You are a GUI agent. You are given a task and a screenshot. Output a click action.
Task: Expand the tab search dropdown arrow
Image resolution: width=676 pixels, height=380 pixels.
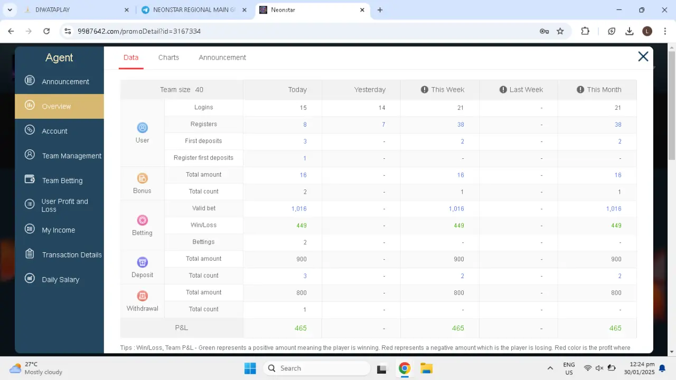pos(10,9)
